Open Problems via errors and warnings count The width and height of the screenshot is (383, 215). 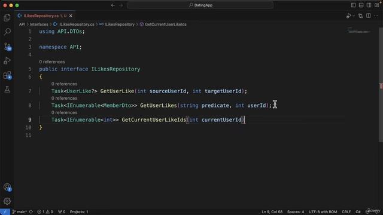[x=45, y=212]
